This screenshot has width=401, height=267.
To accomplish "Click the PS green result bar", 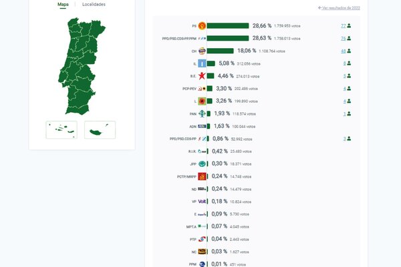I will [228, 25].
